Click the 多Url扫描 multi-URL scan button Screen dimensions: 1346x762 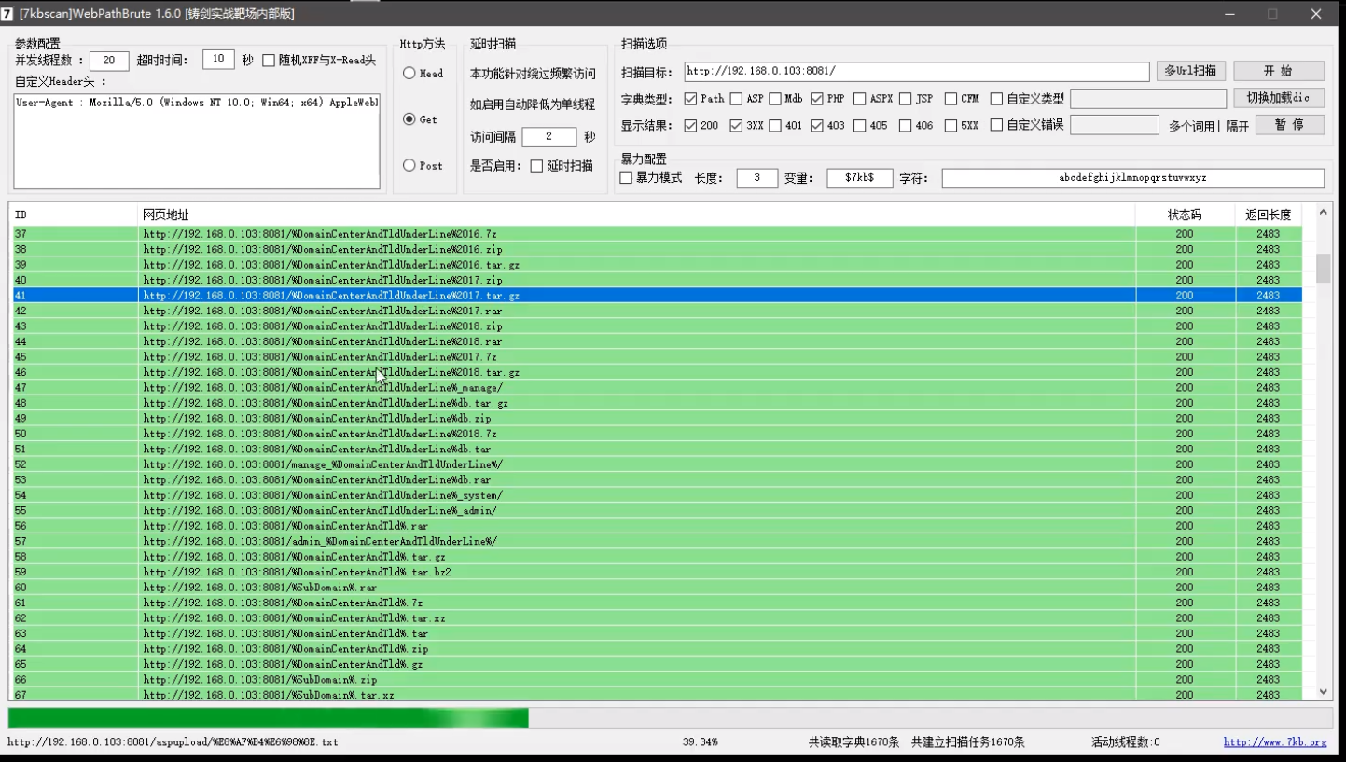[x=1191, y=71]
